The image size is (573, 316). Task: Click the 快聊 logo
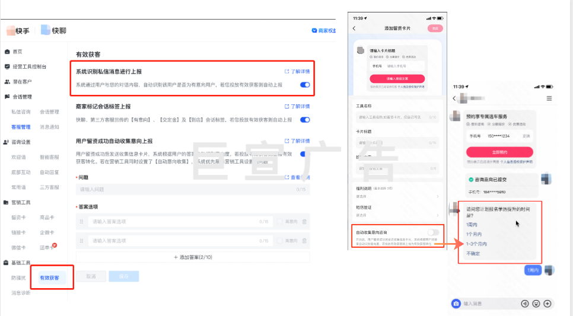53,30
